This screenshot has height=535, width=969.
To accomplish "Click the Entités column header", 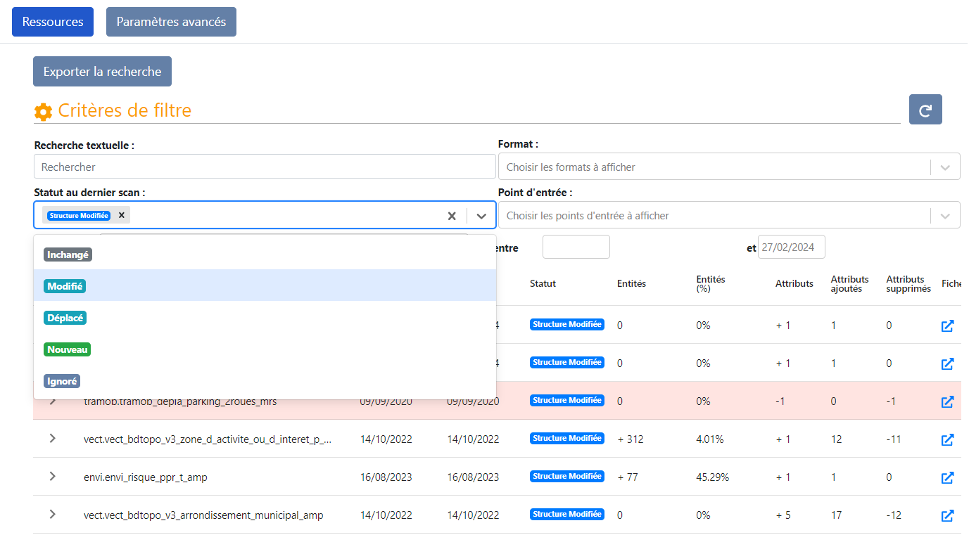I will [631, 283].
